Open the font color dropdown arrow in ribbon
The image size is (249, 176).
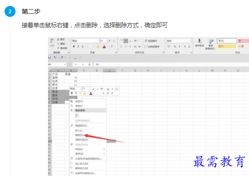[x=107, y=47]
